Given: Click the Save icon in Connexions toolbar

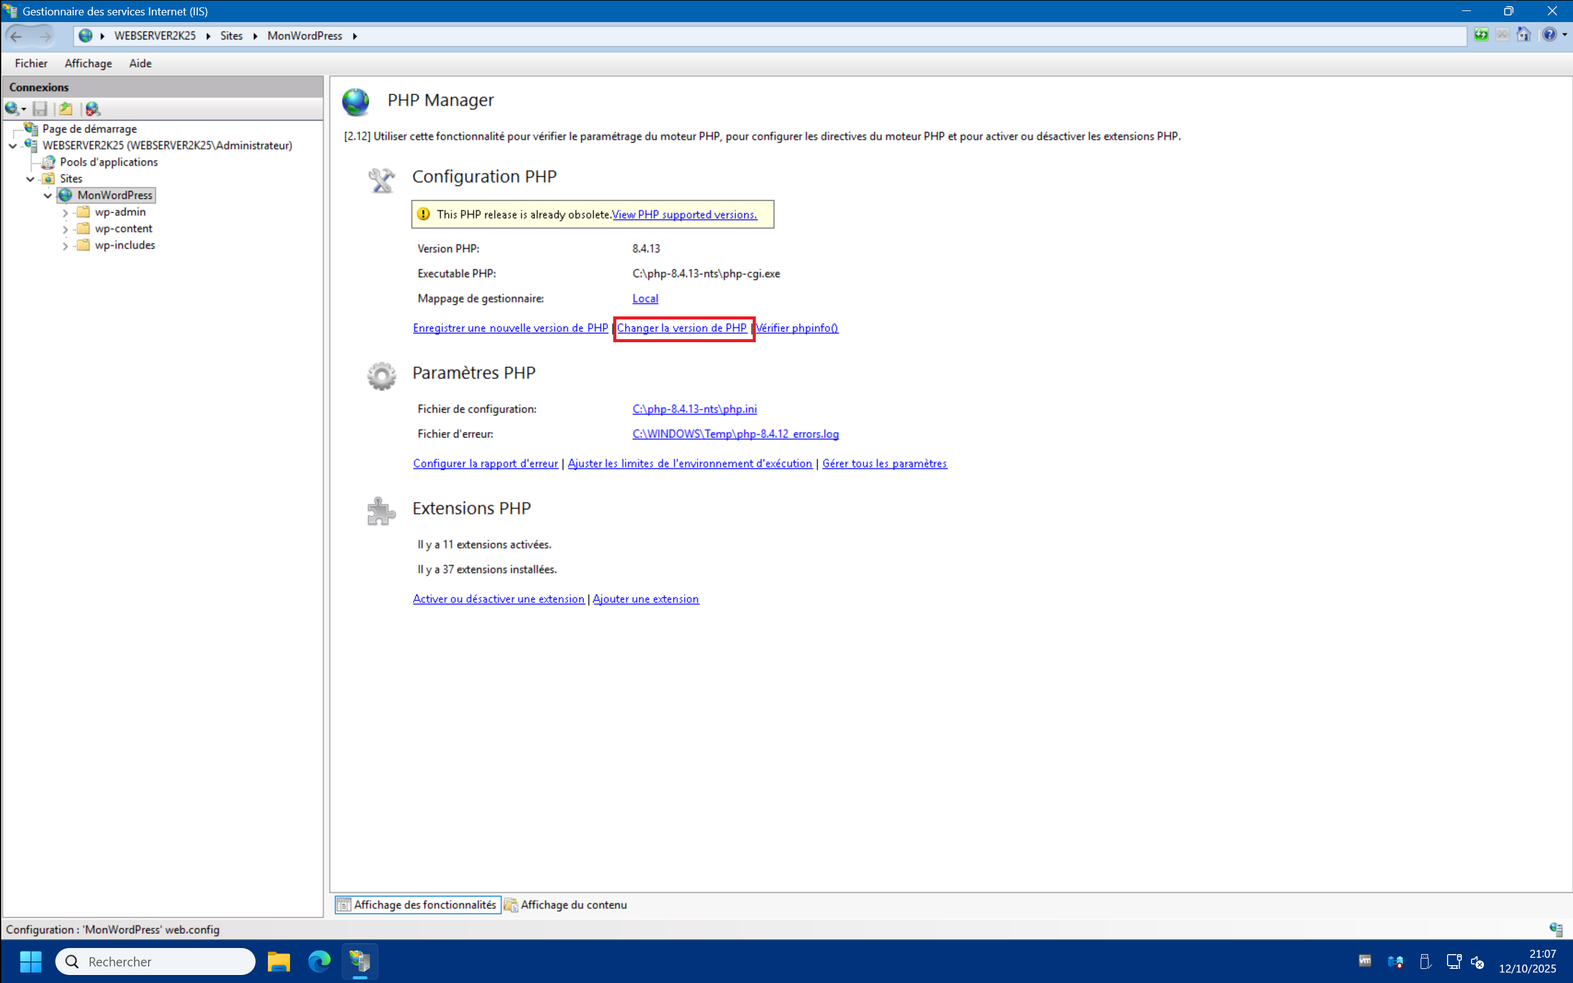Looking at the screenshot, I should [40, 109].
